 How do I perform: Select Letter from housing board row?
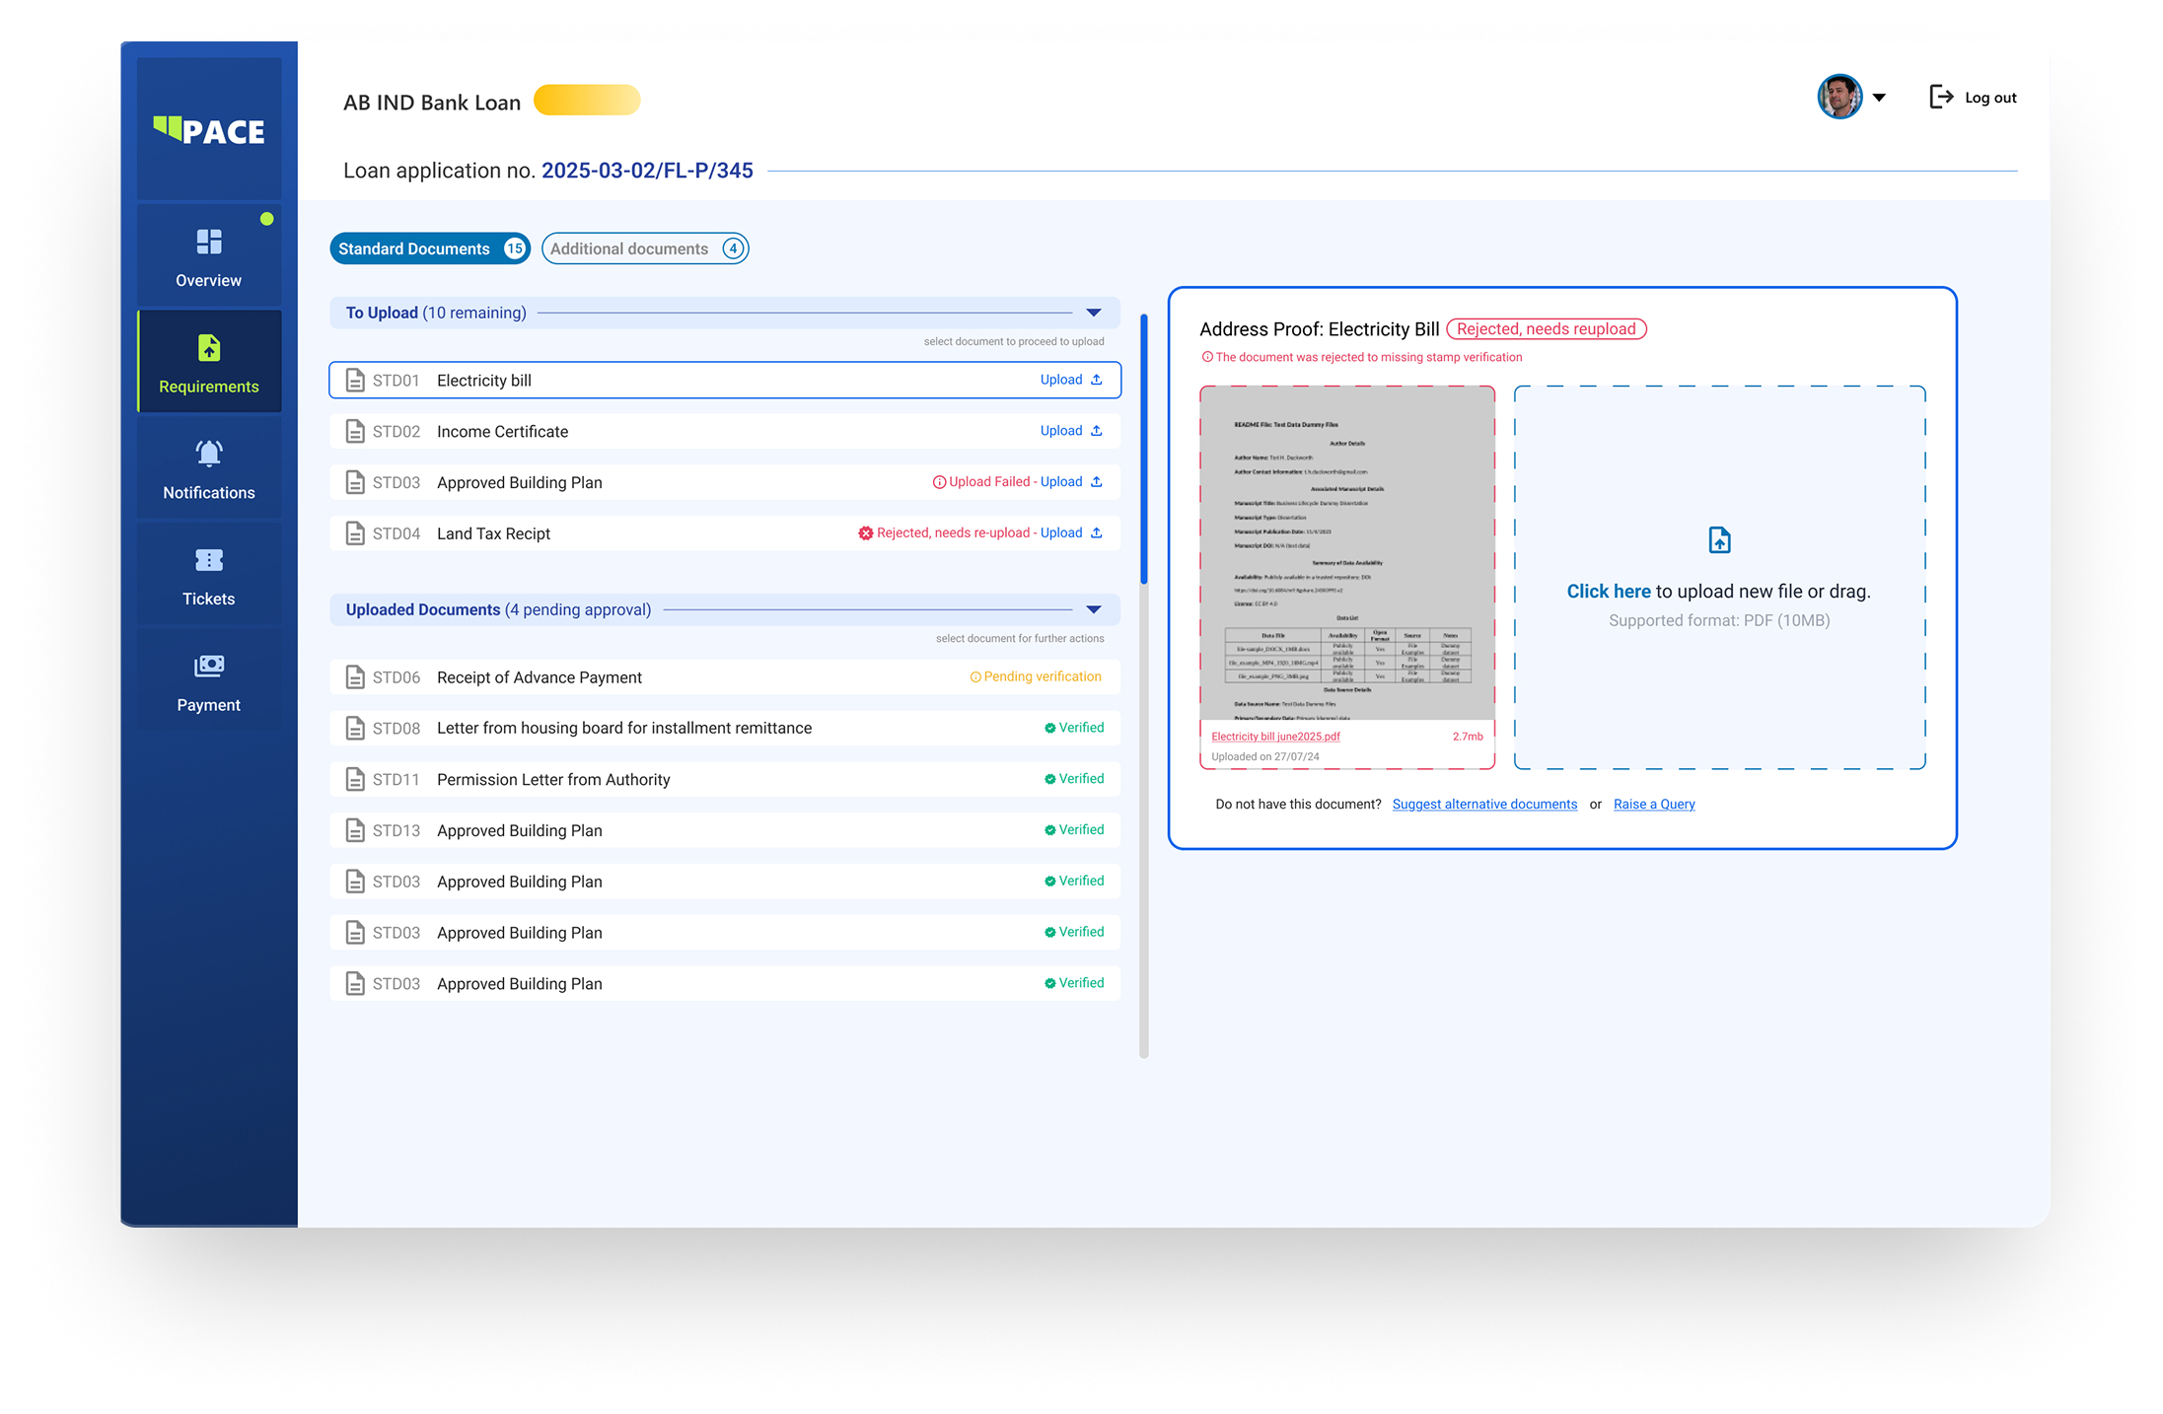(x=725, y=729)
